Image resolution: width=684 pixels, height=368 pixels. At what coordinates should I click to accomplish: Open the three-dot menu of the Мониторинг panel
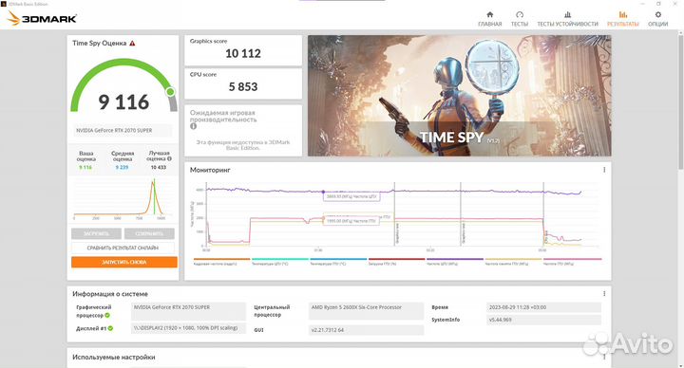pos(604,170)
